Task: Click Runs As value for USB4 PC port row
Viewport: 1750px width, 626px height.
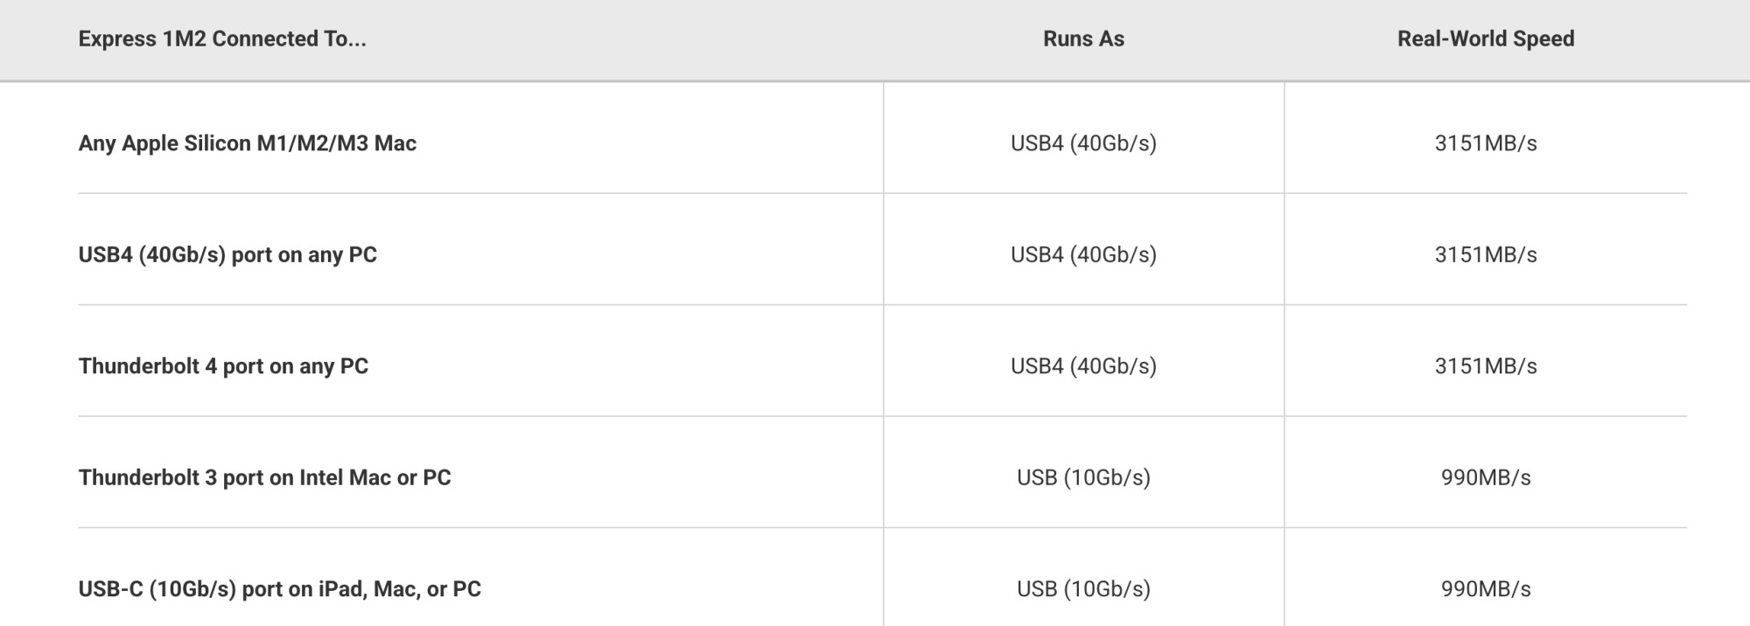Action: pos(1083,254)
